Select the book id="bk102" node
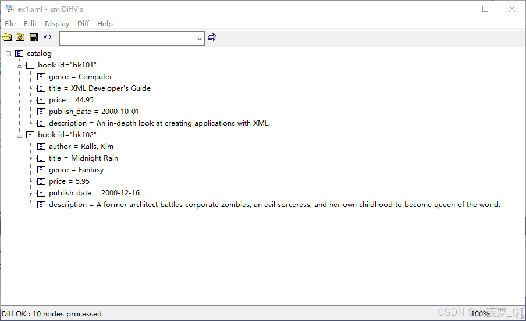This screenshot has height=321, width=526. click(x=67, y=135)
